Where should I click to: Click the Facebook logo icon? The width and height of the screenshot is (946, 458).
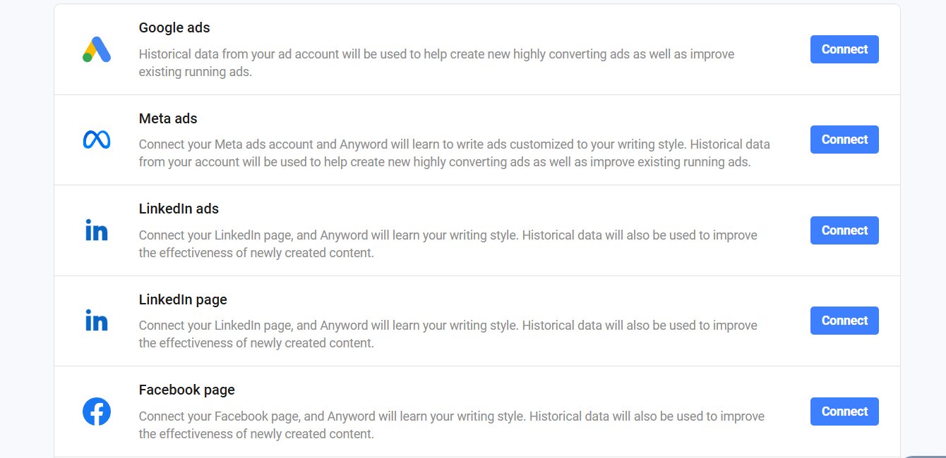(97, 411)
